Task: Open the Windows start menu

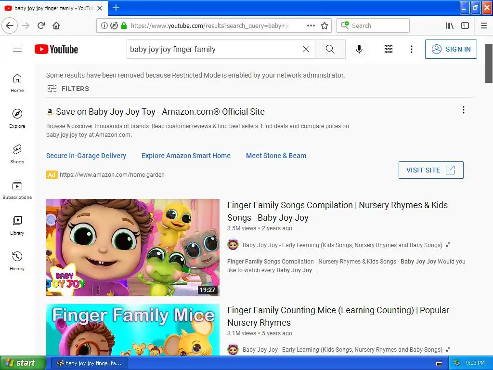Action: tap(23, 363)
